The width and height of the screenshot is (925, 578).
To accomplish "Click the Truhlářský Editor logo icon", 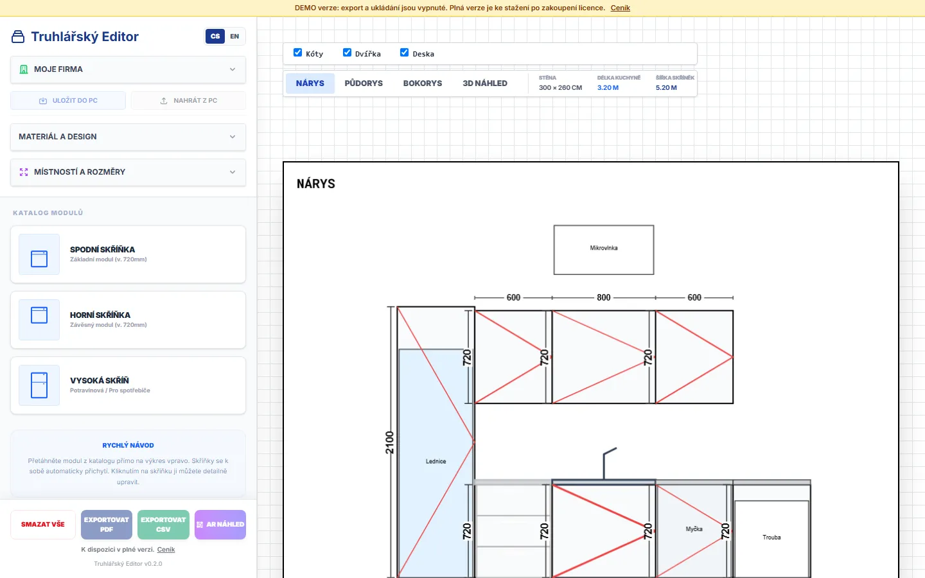I will point(18,37).
